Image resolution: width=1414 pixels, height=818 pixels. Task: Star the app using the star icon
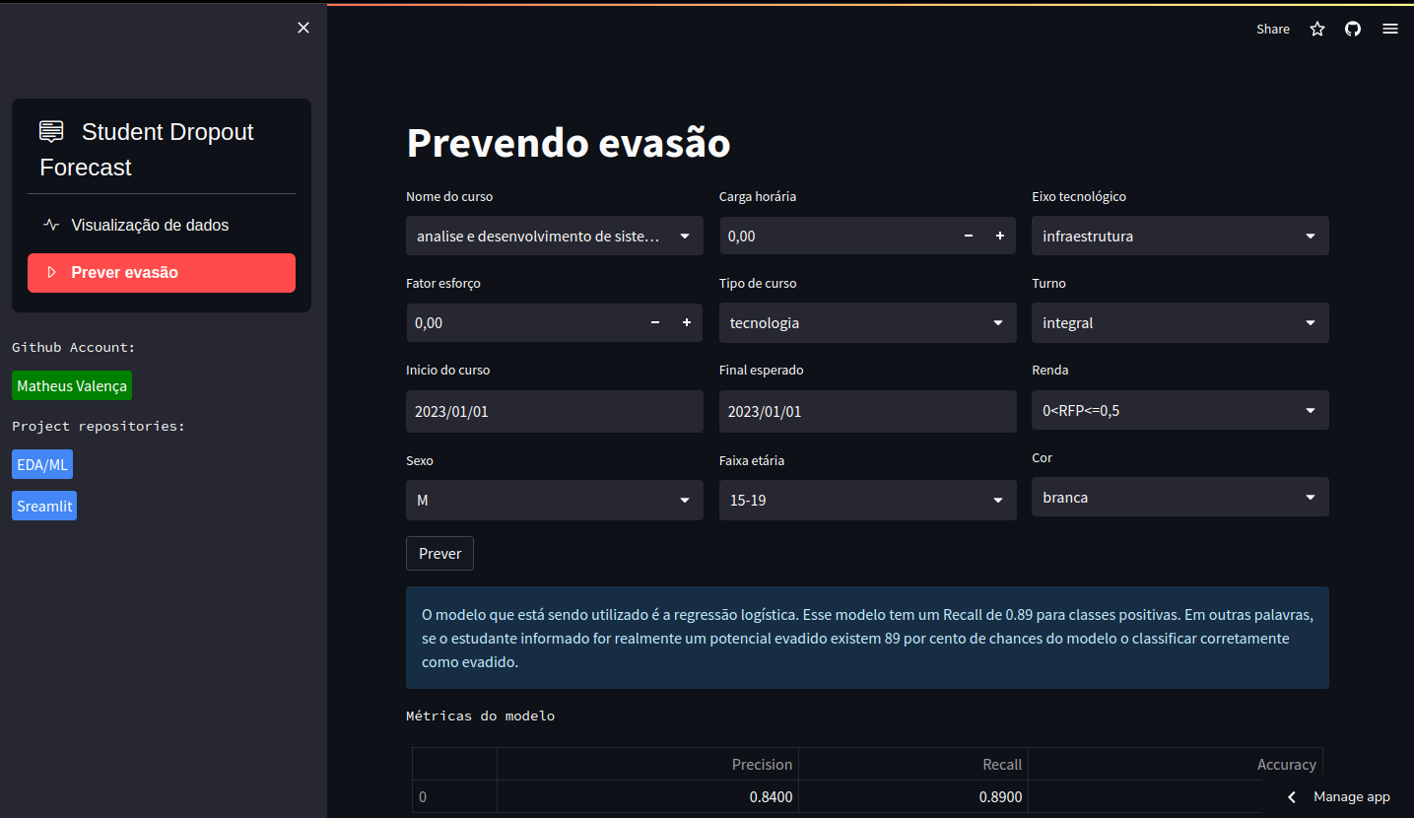click(x=1316, y=29)
